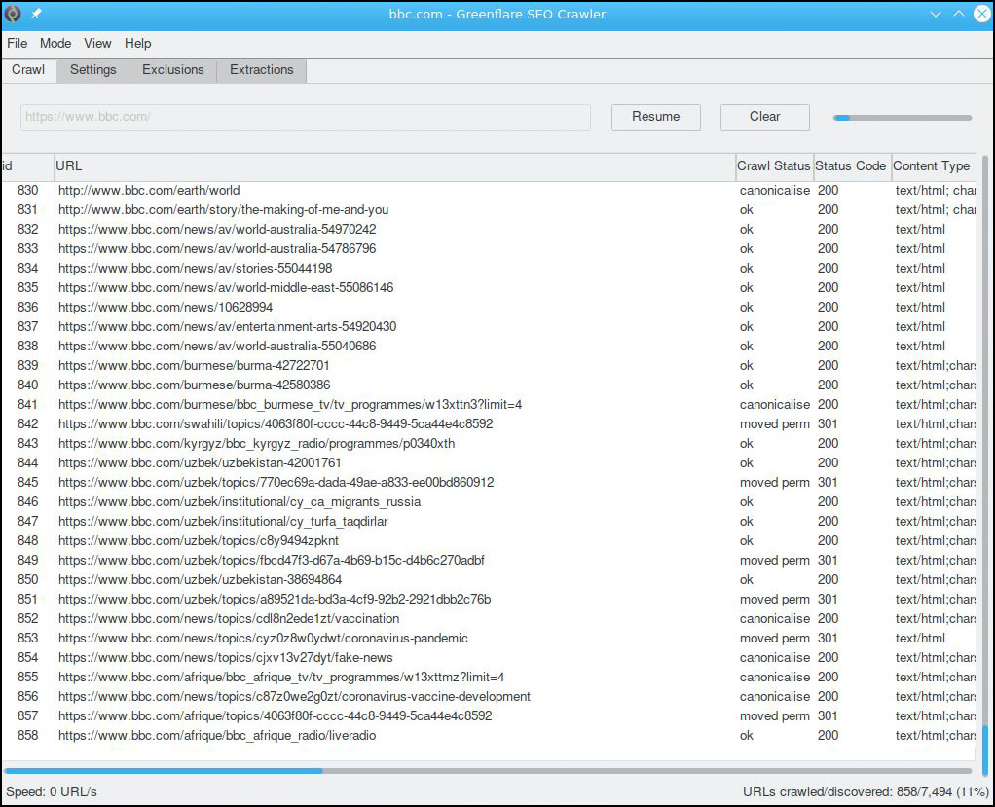Select URL news/av/entertainment-arts-54920430
The width and height of the screenshot is (995, 807).
(x=227, y=326)
